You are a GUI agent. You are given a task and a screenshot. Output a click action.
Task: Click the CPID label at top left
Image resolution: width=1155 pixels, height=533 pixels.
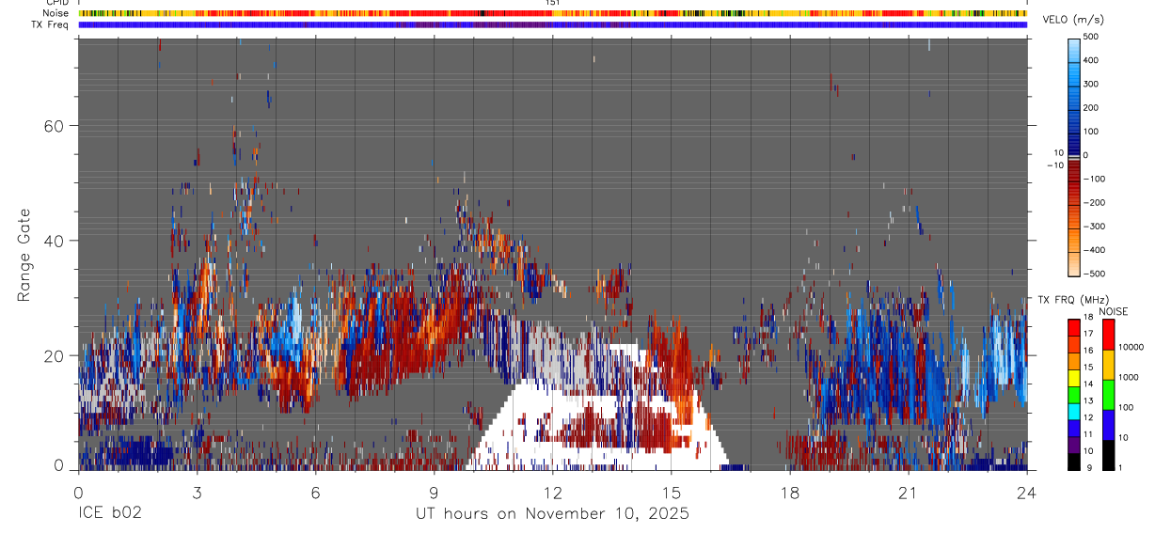tap(56, 3)
